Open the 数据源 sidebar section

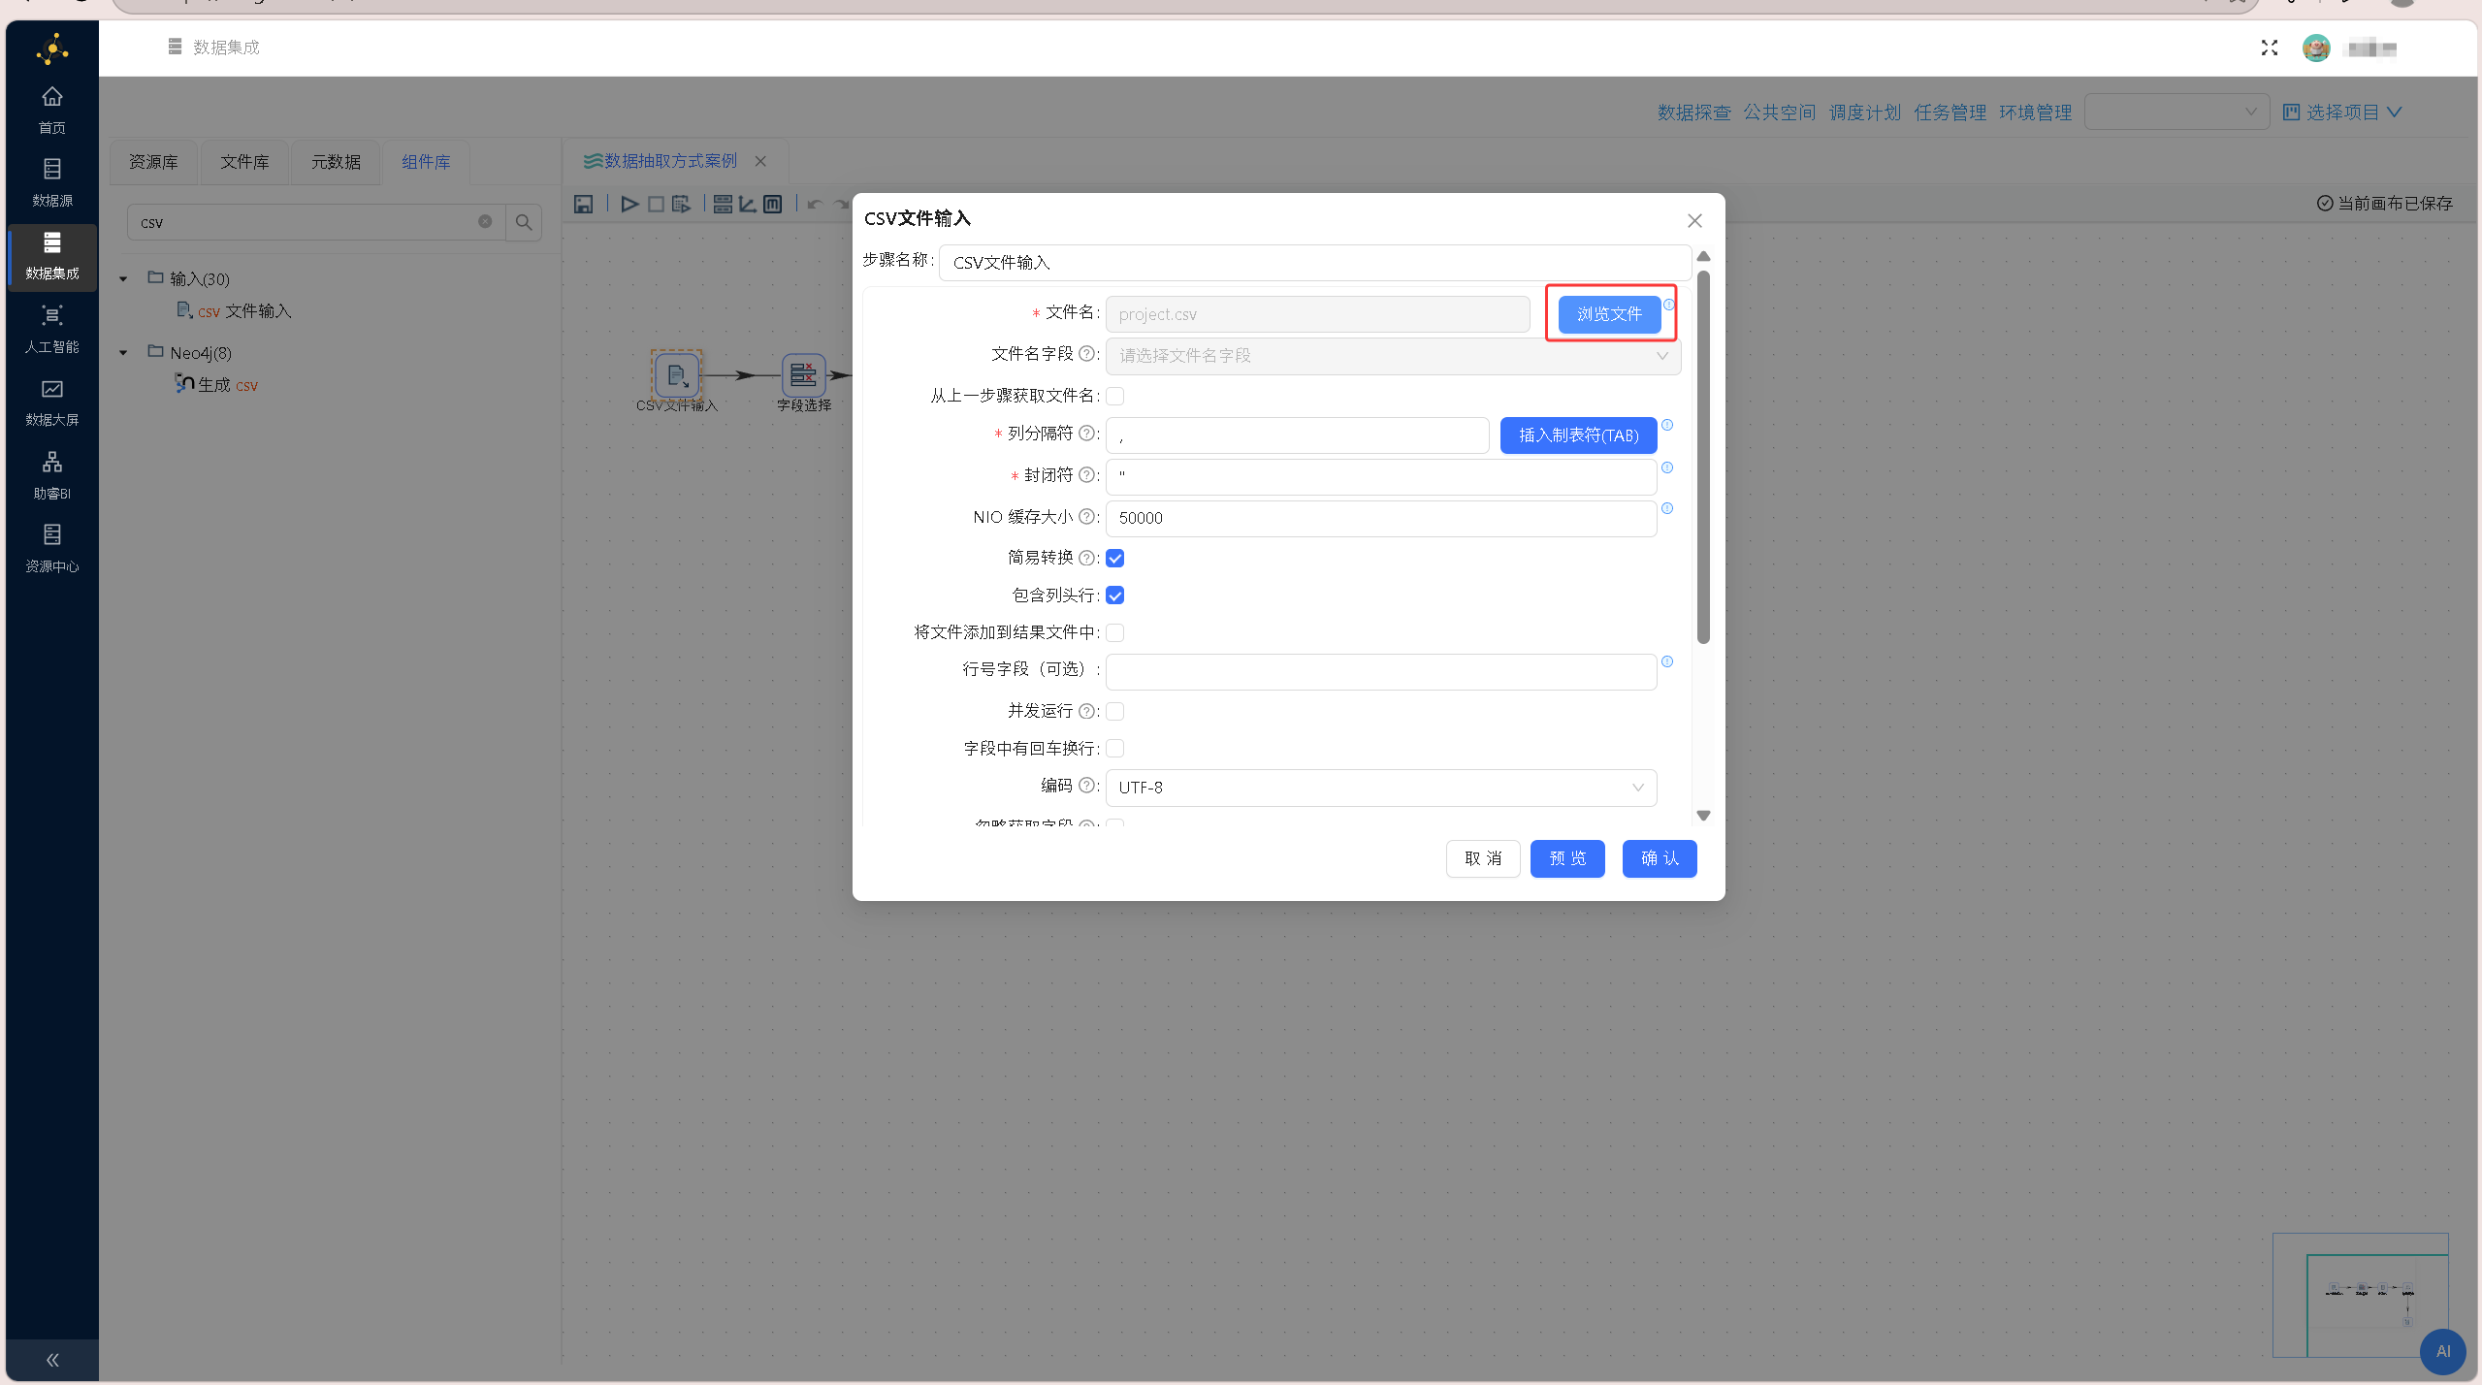52,182
